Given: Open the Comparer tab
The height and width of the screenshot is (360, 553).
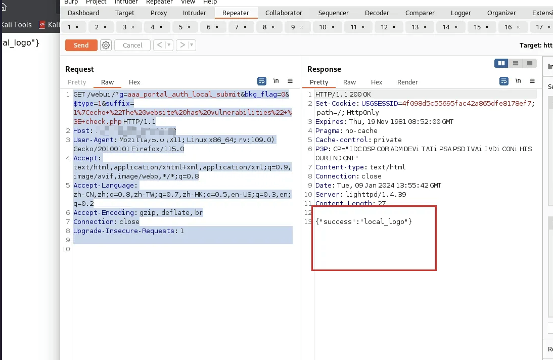Looking at the screenshot, I should (420, 13).
